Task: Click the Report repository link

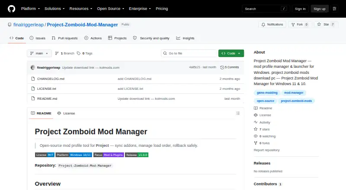Action: point(266,150)
